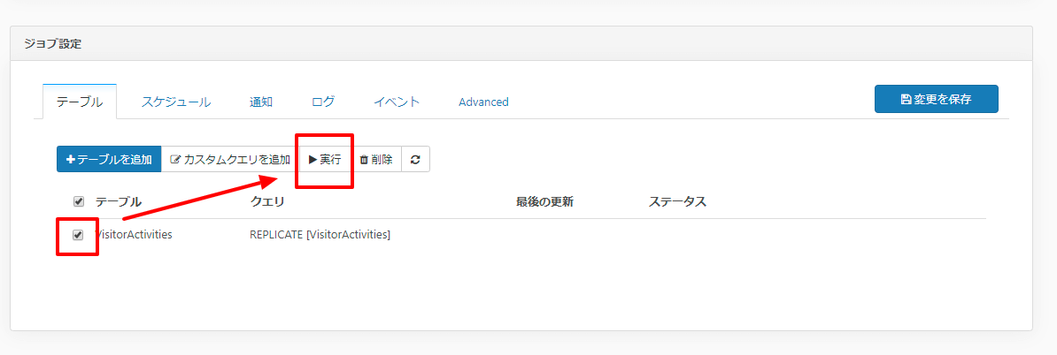Go to the Advanced tab

pos(483,102)
